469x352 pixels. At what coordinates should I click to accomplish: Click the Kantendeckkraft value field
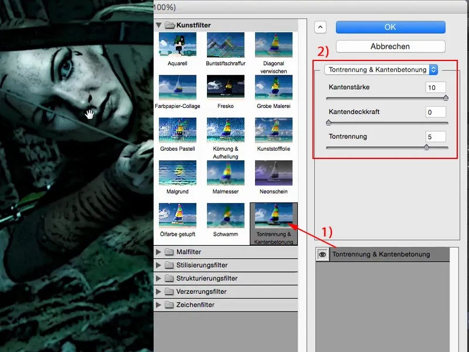pyautogui.click(x=436, y=112)
